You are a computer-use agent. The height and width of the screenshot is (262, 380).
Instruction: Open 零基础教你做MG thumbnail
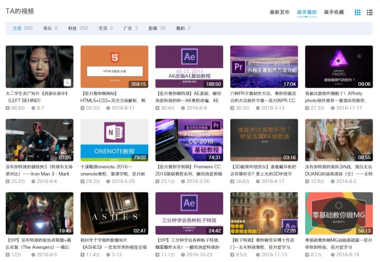pyautogui.click(x=339, y=214)
